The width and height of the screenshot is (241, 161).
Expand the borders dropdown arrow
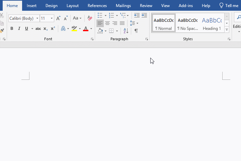pos(117,31)
